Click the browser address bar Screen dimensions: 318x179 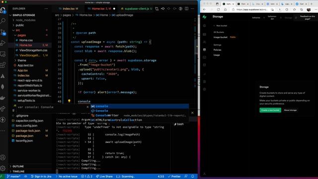(252, 9)
